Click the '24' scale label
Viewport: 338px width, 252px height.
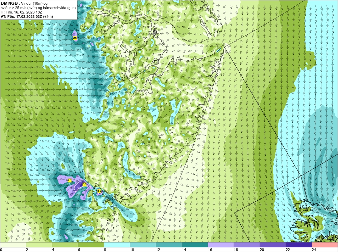(314, 250)
